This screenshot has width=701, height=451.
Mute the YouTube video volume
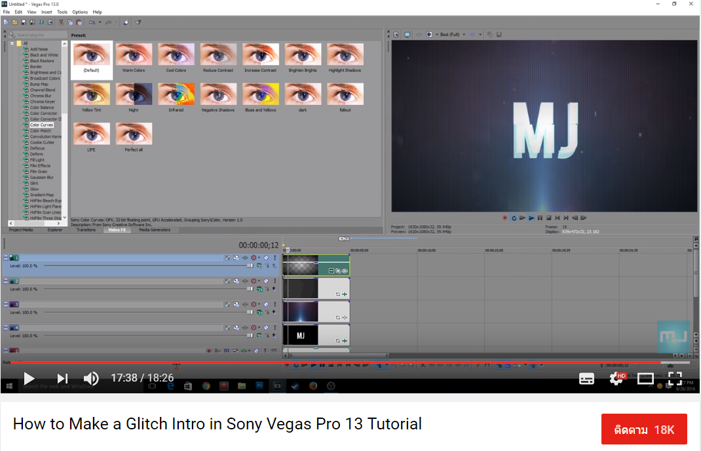(x=91, y=378)
